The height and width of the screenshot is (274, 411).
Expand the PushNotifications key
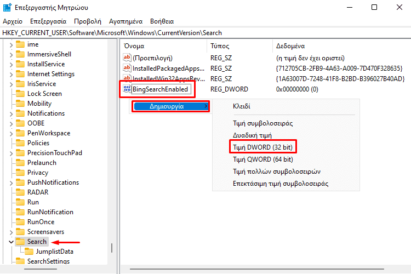pos(11,183)
